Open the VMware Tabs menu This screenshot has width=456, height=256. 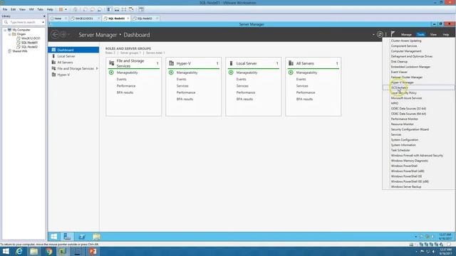click(40, 9)
